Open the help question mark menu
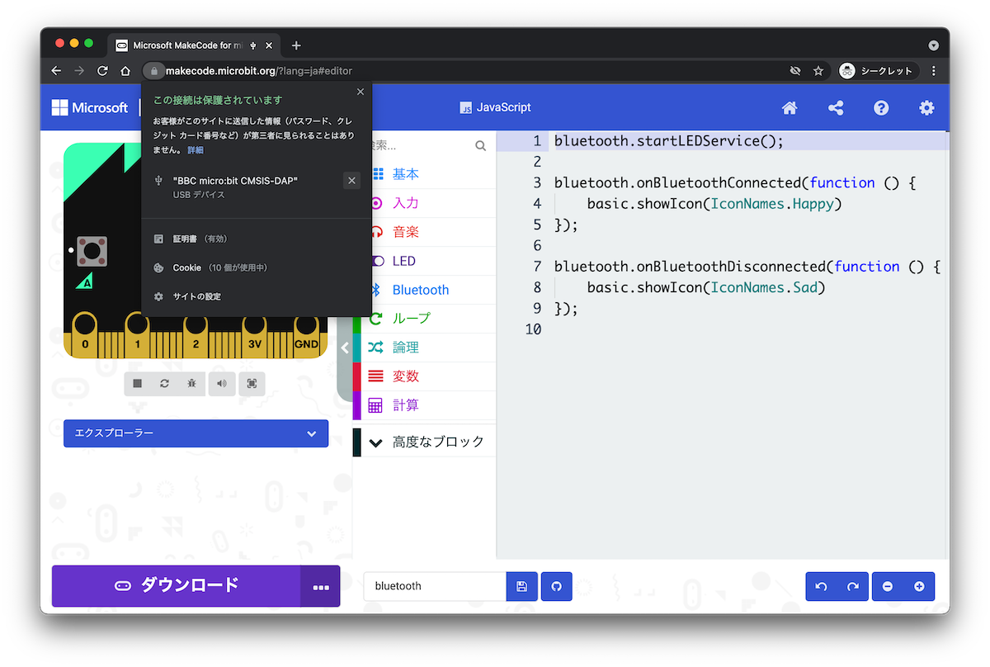Image resolution: width=990 pixels, height=667 pixels. 881,108
